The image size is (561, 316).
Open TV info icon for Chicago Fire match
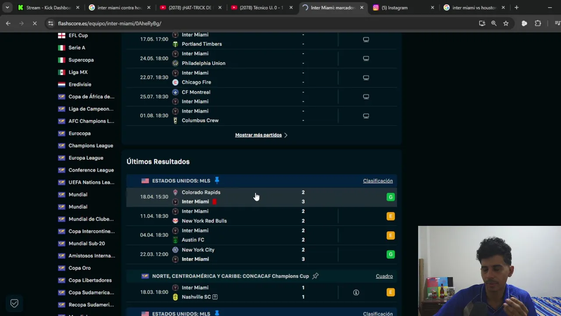(366, 78)
